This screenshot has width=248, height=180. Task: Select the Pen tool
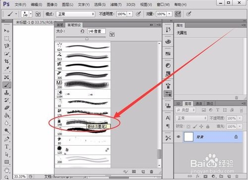(6, 139)
